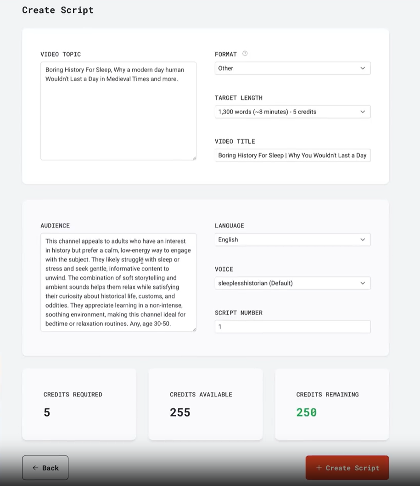Click the Credits Required card
420x486 pixels.
click(79, 404)
